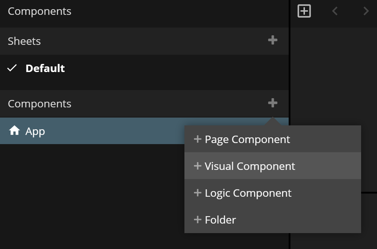Click the plus icon before Folder
This screenshot has width=377, height=249.
[198, 220]
